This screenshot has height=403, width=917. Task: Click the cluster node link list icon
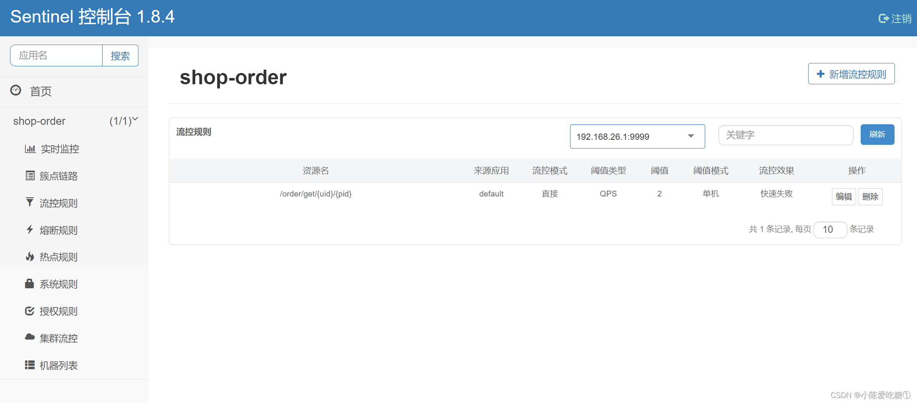30,176
